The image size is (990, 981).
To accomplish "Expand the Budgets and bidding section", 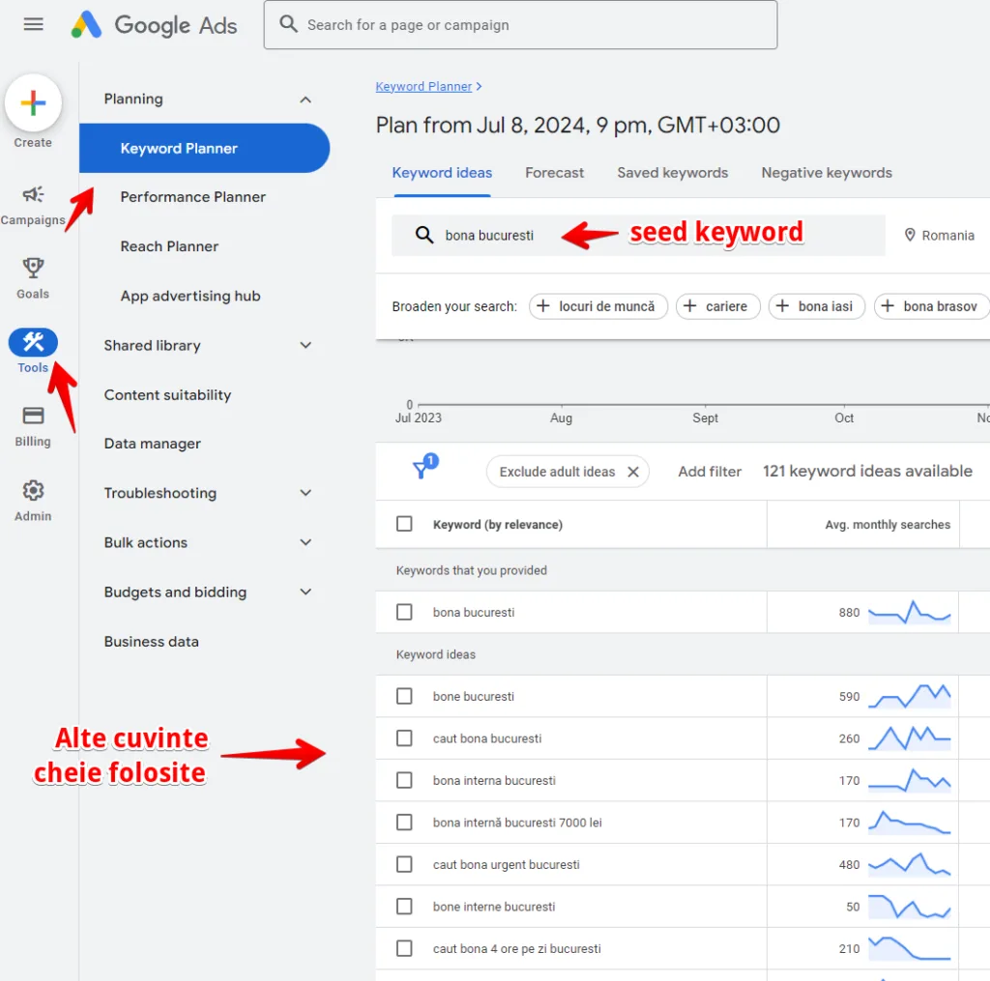I will click(x=306, y=592).
